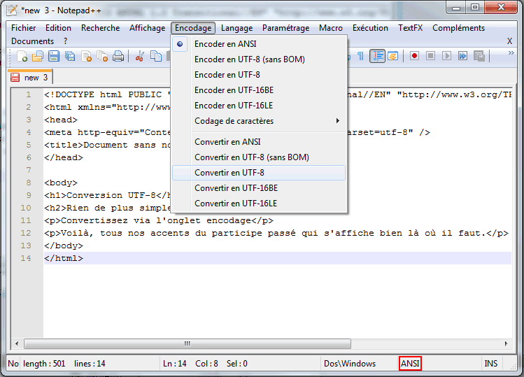This screenshot has height=377, width=524.
Task: Click the Close All documents icon
Action: [102, 56]
